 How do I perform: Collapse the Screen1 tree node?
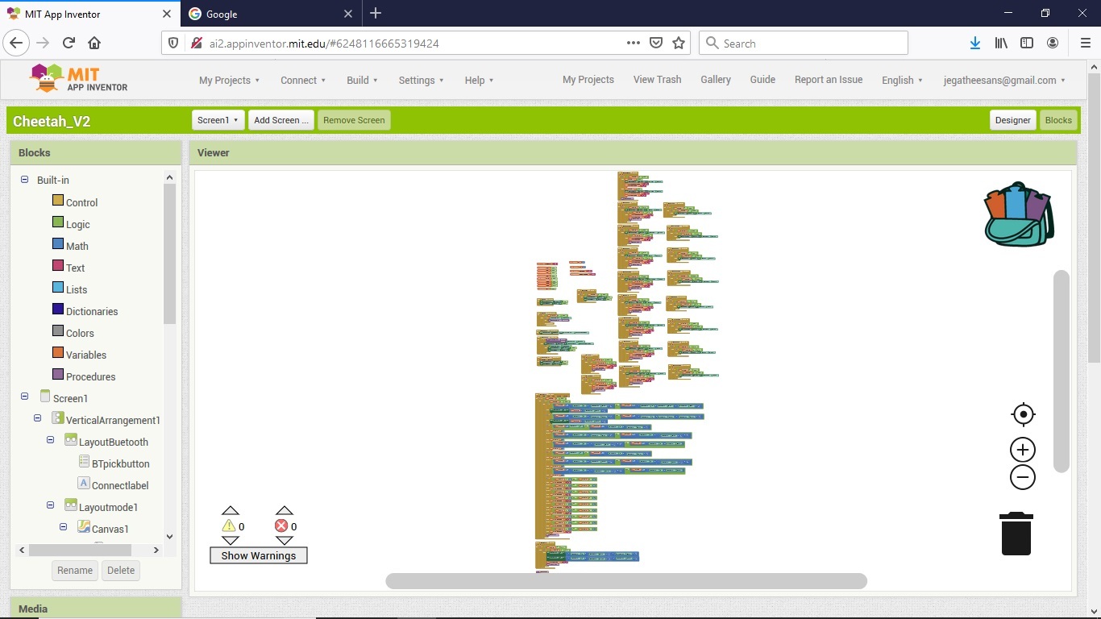[x=25, y=397]
